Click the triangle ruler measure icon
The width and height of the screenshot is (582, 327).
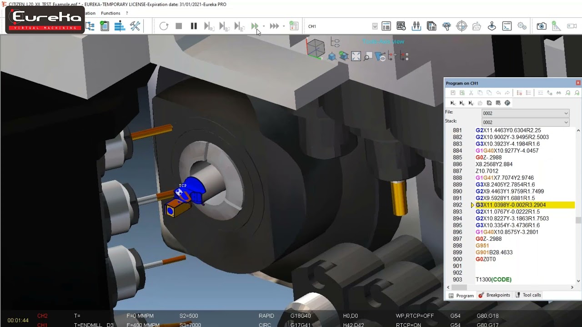556,26
